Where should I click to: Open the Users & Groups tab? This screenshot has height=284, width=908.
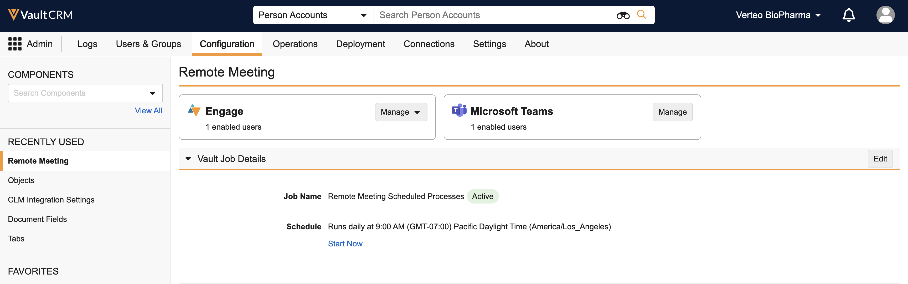coord(148,44)
